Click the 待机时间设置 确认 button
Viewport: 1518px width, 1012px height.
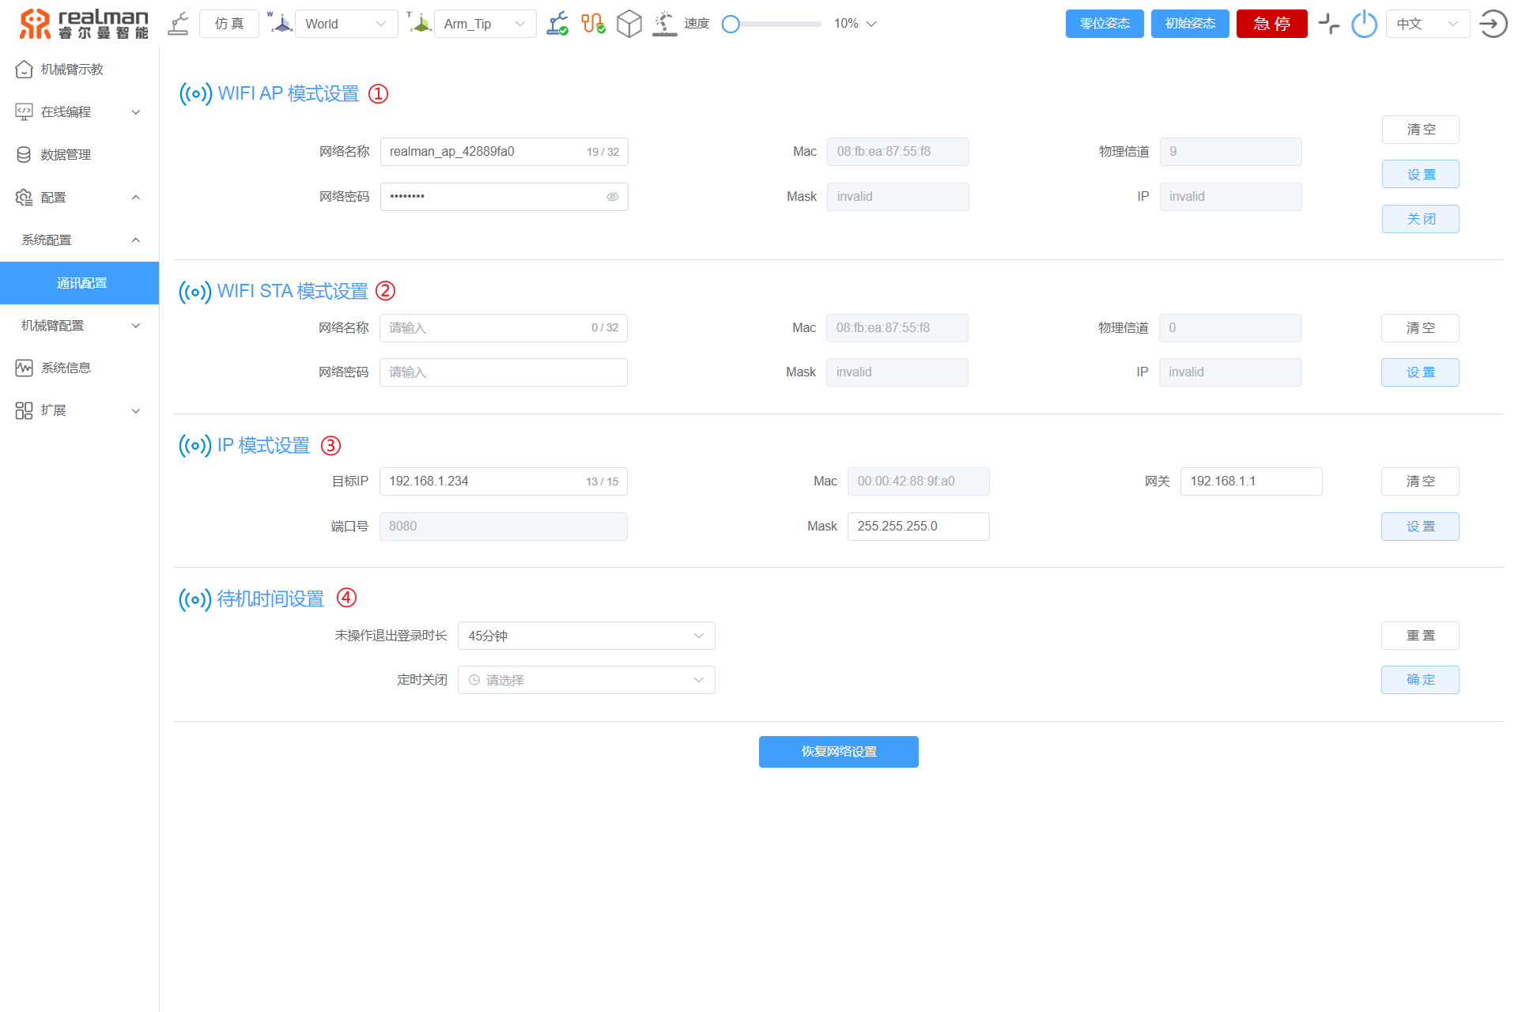pos(1421,679)
